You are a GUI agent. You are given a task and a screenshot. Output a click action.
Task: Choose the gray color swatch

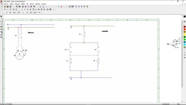pyautogui.click(x=185, y=22)
